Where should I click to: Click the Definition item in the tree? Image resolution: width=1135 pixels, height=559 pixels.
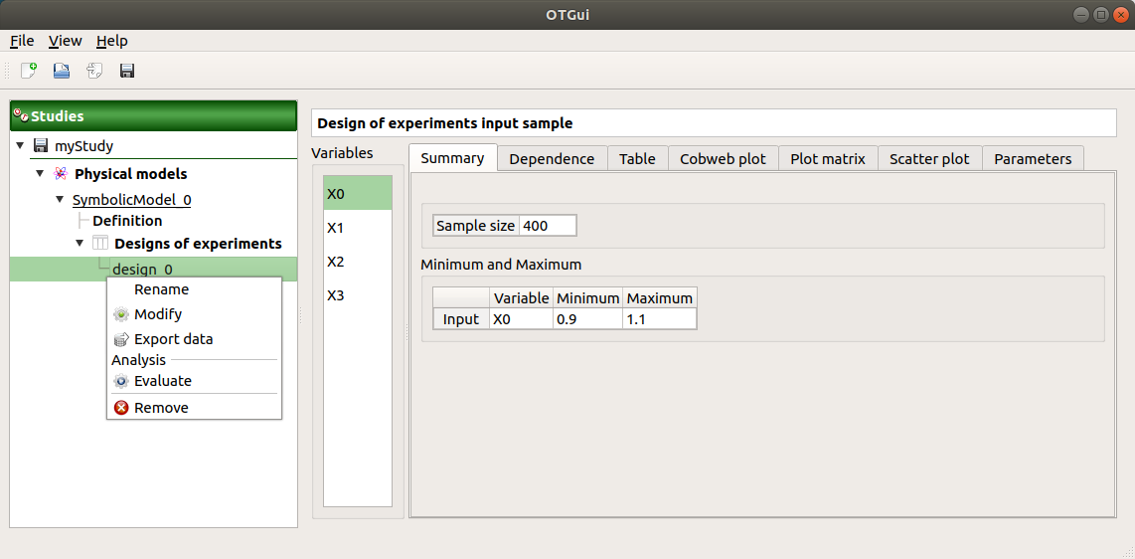click(127, 221)
